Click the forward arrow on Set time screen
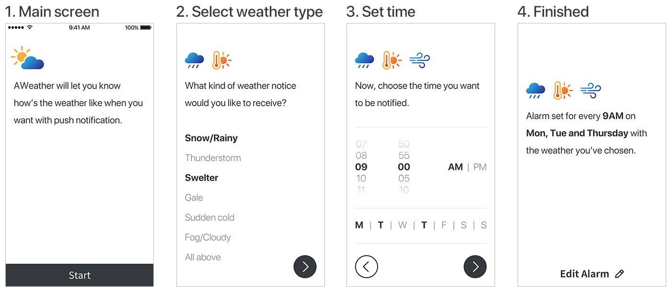671x287 pixels. coord(475,266)
